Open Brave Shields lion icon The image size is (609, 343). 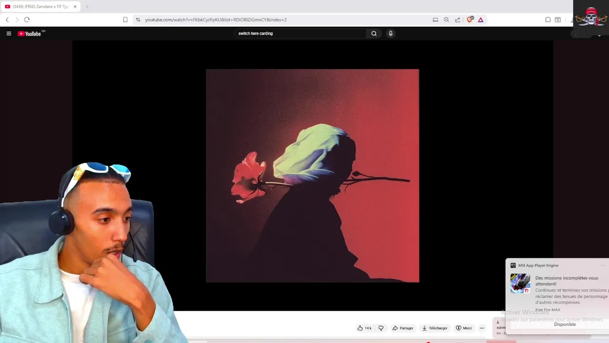[470, 20]
